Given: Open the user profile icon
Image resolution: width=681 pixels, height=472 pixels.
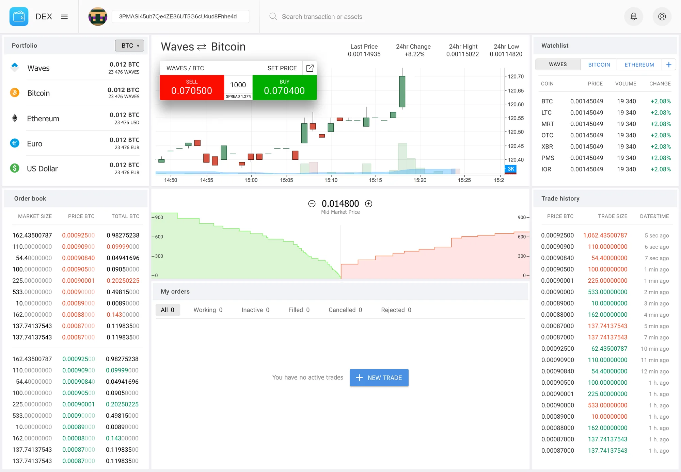Looking at the screenshot, I should (662, 16).
